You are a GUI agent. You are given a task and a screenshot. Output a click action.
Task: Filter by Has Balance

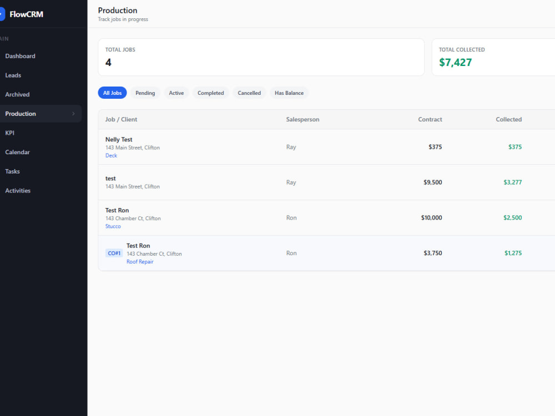(x=289, y=93)
